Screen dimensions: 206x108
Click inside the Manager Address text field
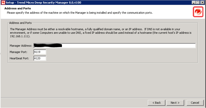(x=115, y=46)
